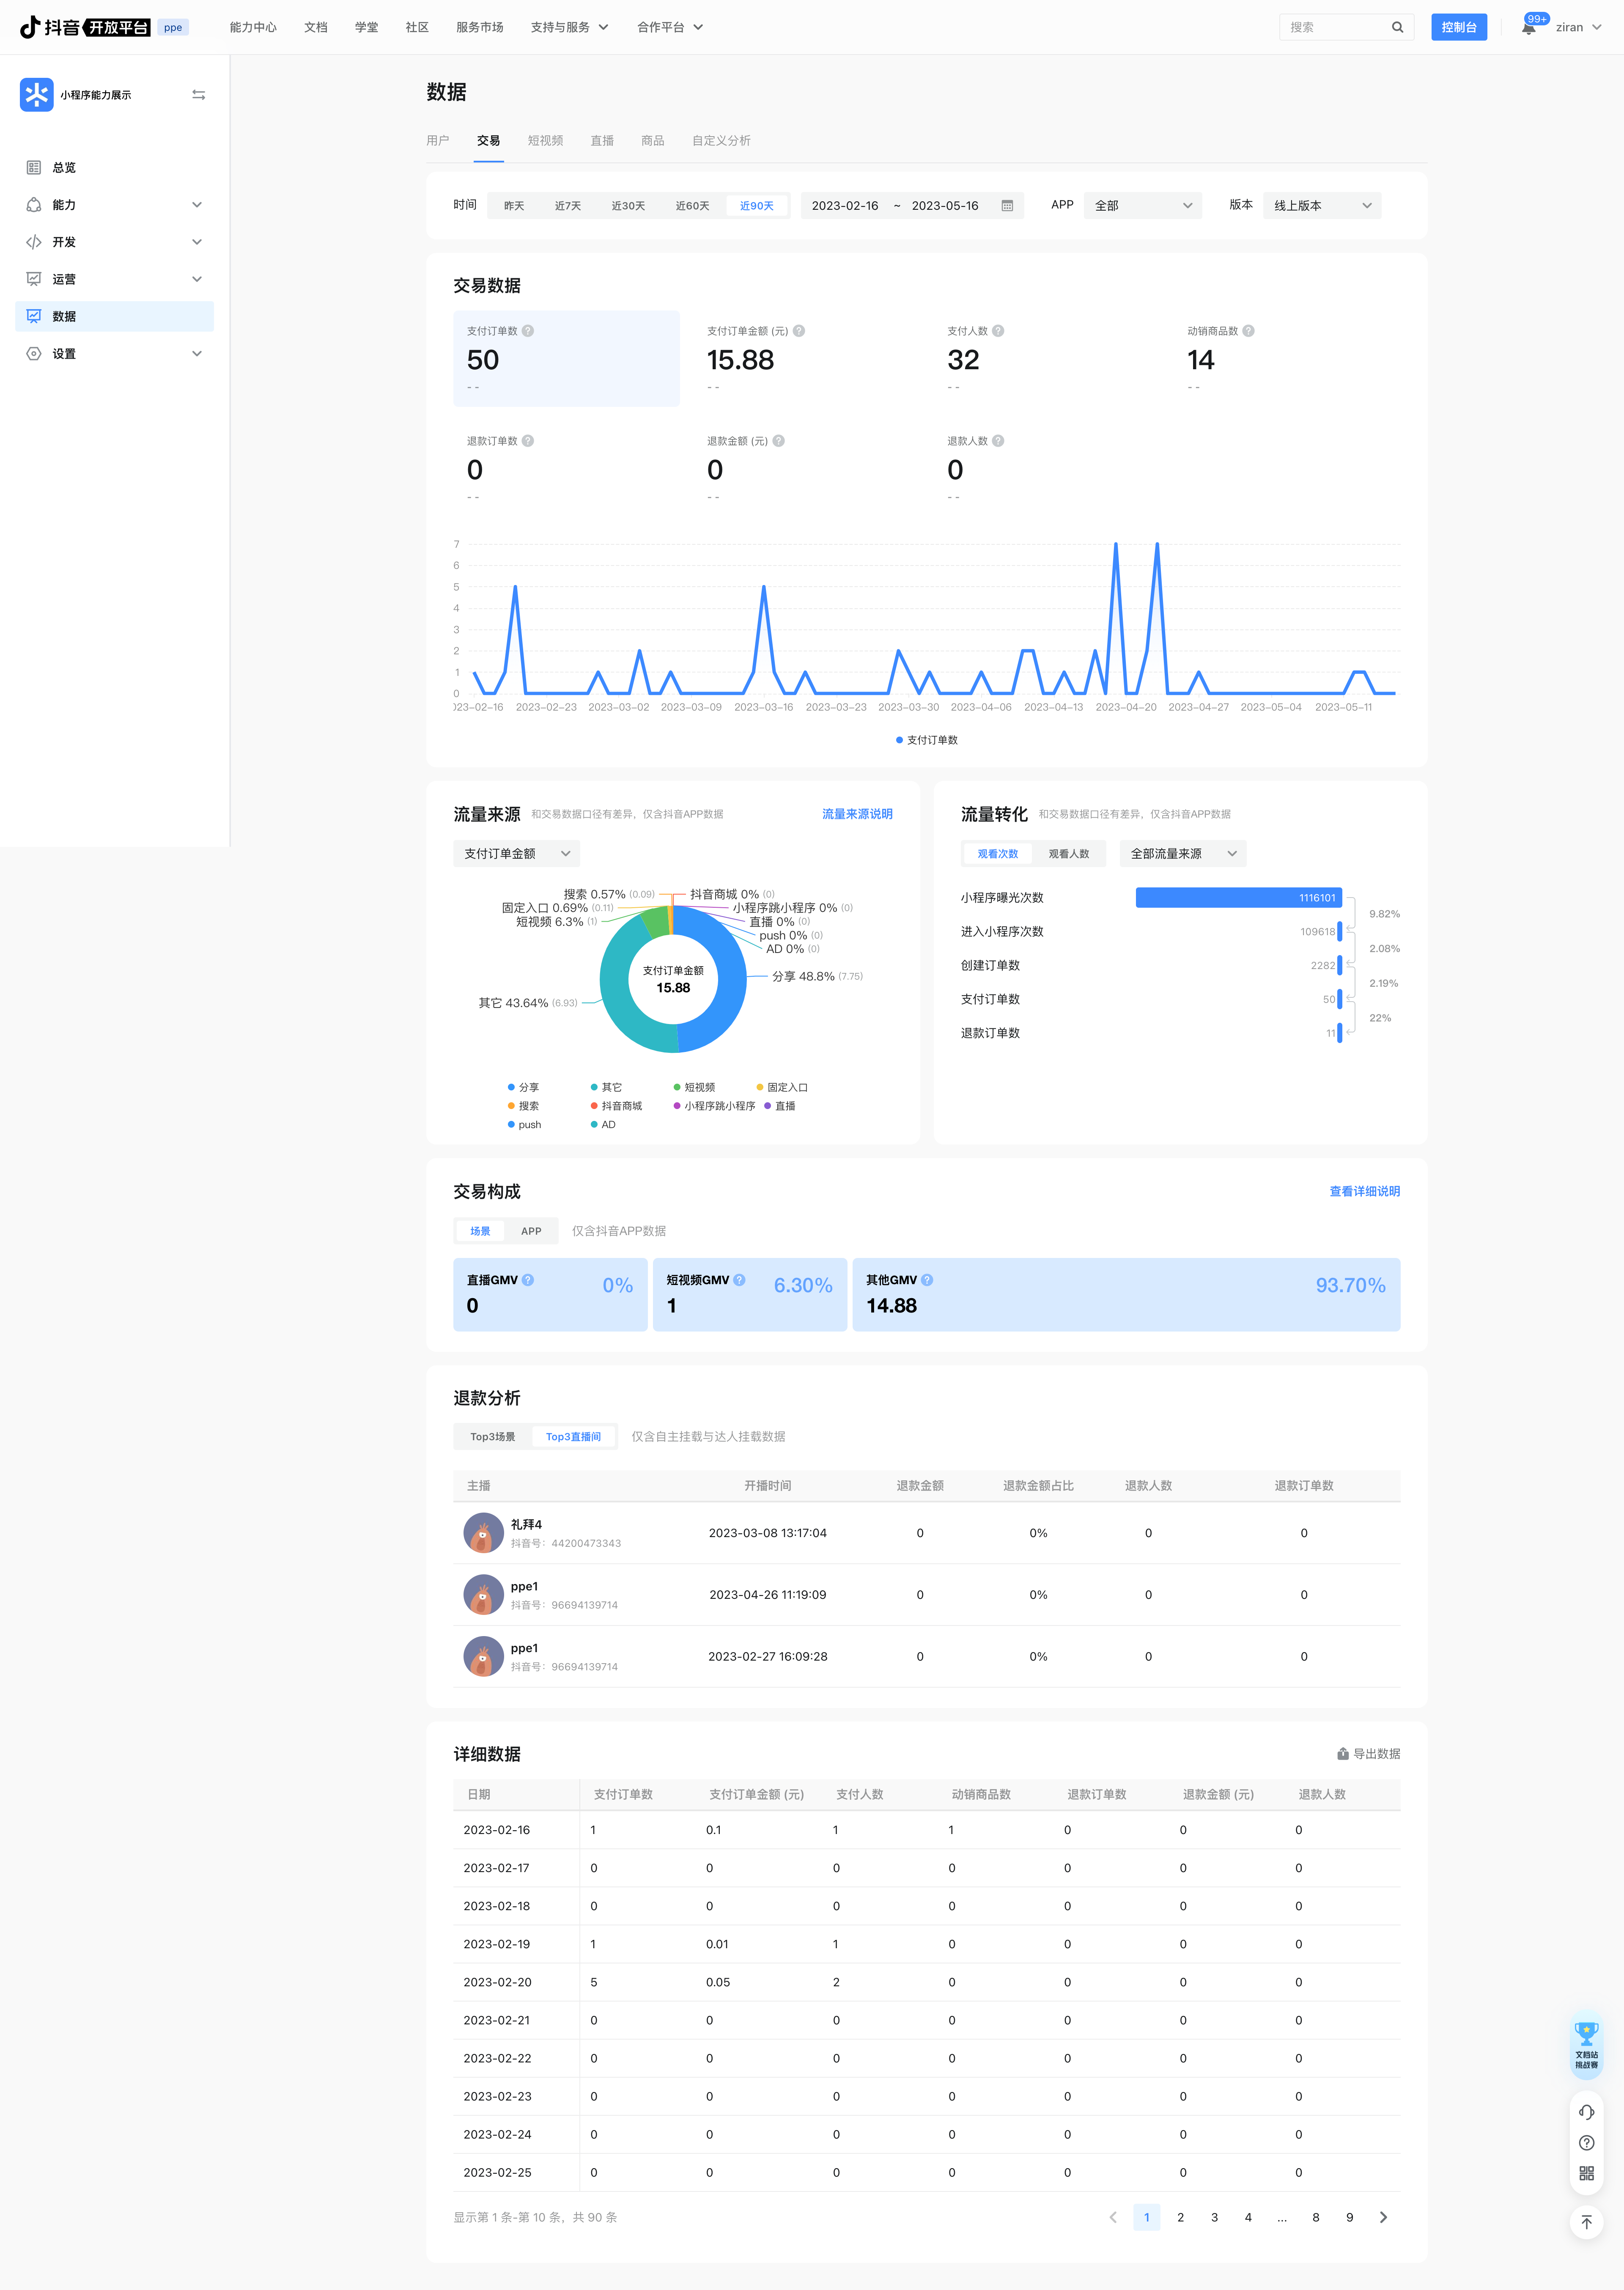Screen dimensions: 1624x2290
Task: Expand the 开发 sidebar section
Action: pos(197,242)
